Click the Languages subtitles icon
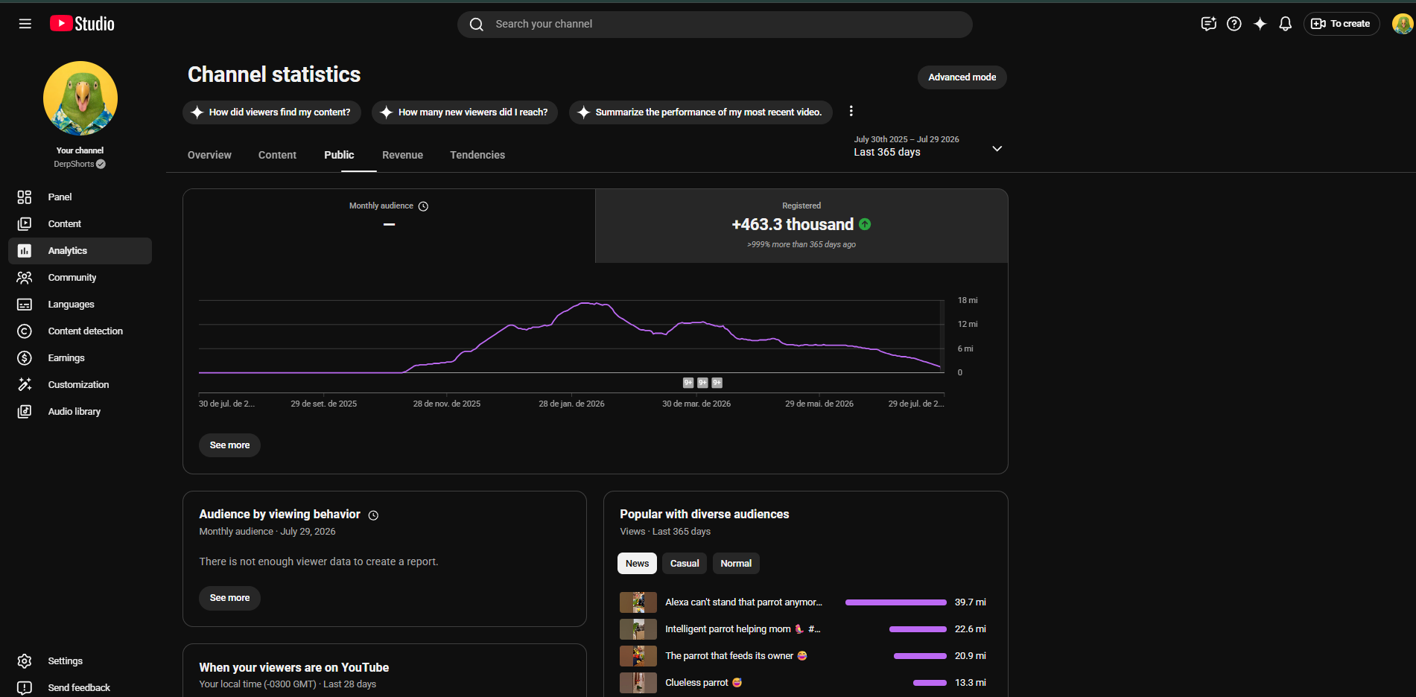The height and width of the screenshot is (697, 1416). pyautogui.click(x=25, y=304)
